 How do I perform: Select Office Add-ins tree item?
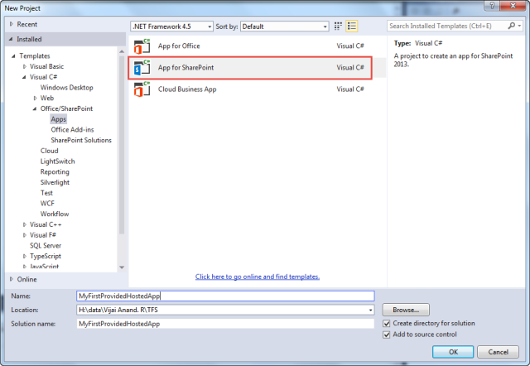(x=72, y=129)
